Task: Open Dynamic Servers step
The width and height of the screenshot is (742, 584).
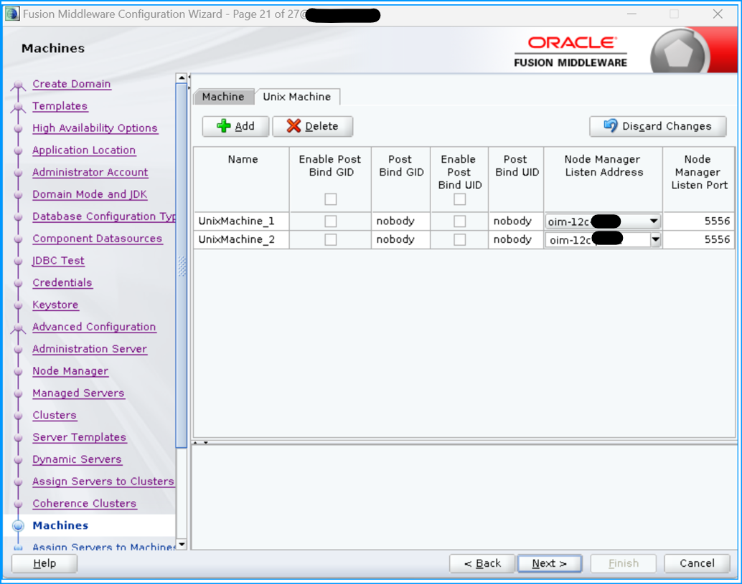Action: (77, 459)
